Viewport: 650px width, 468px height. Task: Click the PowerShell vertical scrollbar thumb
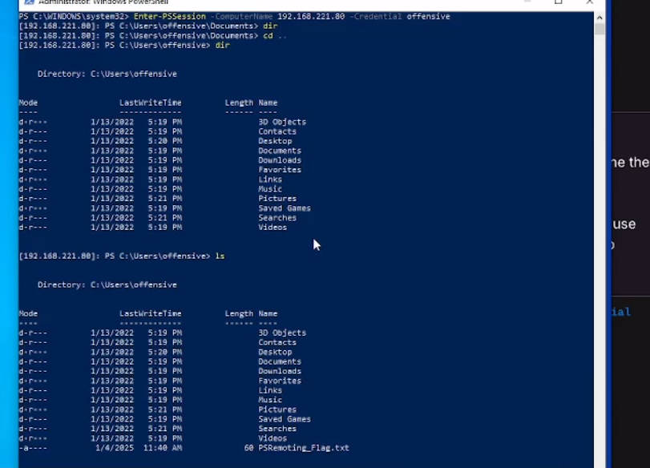pos(600,30)
